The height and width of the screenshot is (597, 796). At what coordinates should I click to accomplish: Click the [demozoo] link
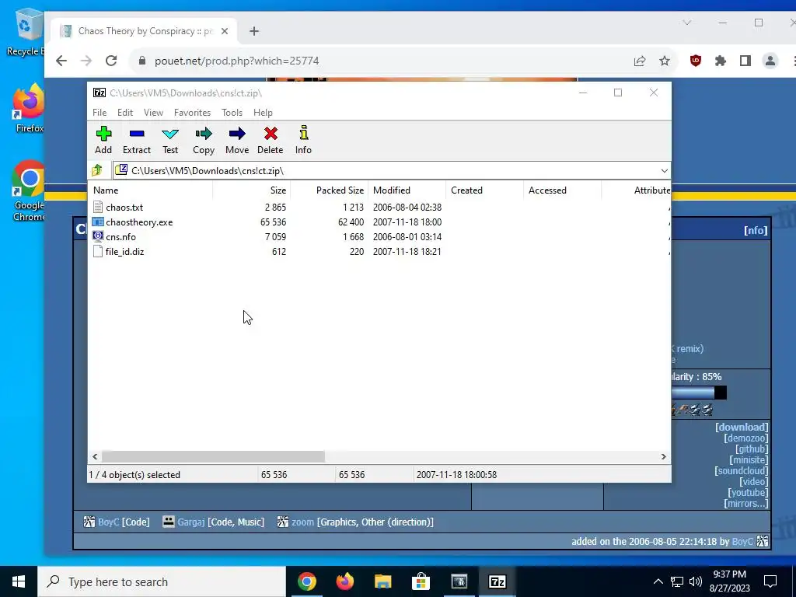(x=746, y=438)
